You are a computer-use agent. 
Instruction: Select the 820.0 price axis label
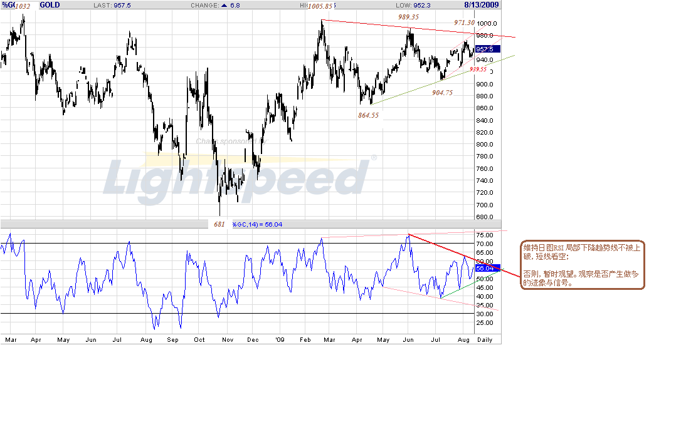(x=485, y=132)
